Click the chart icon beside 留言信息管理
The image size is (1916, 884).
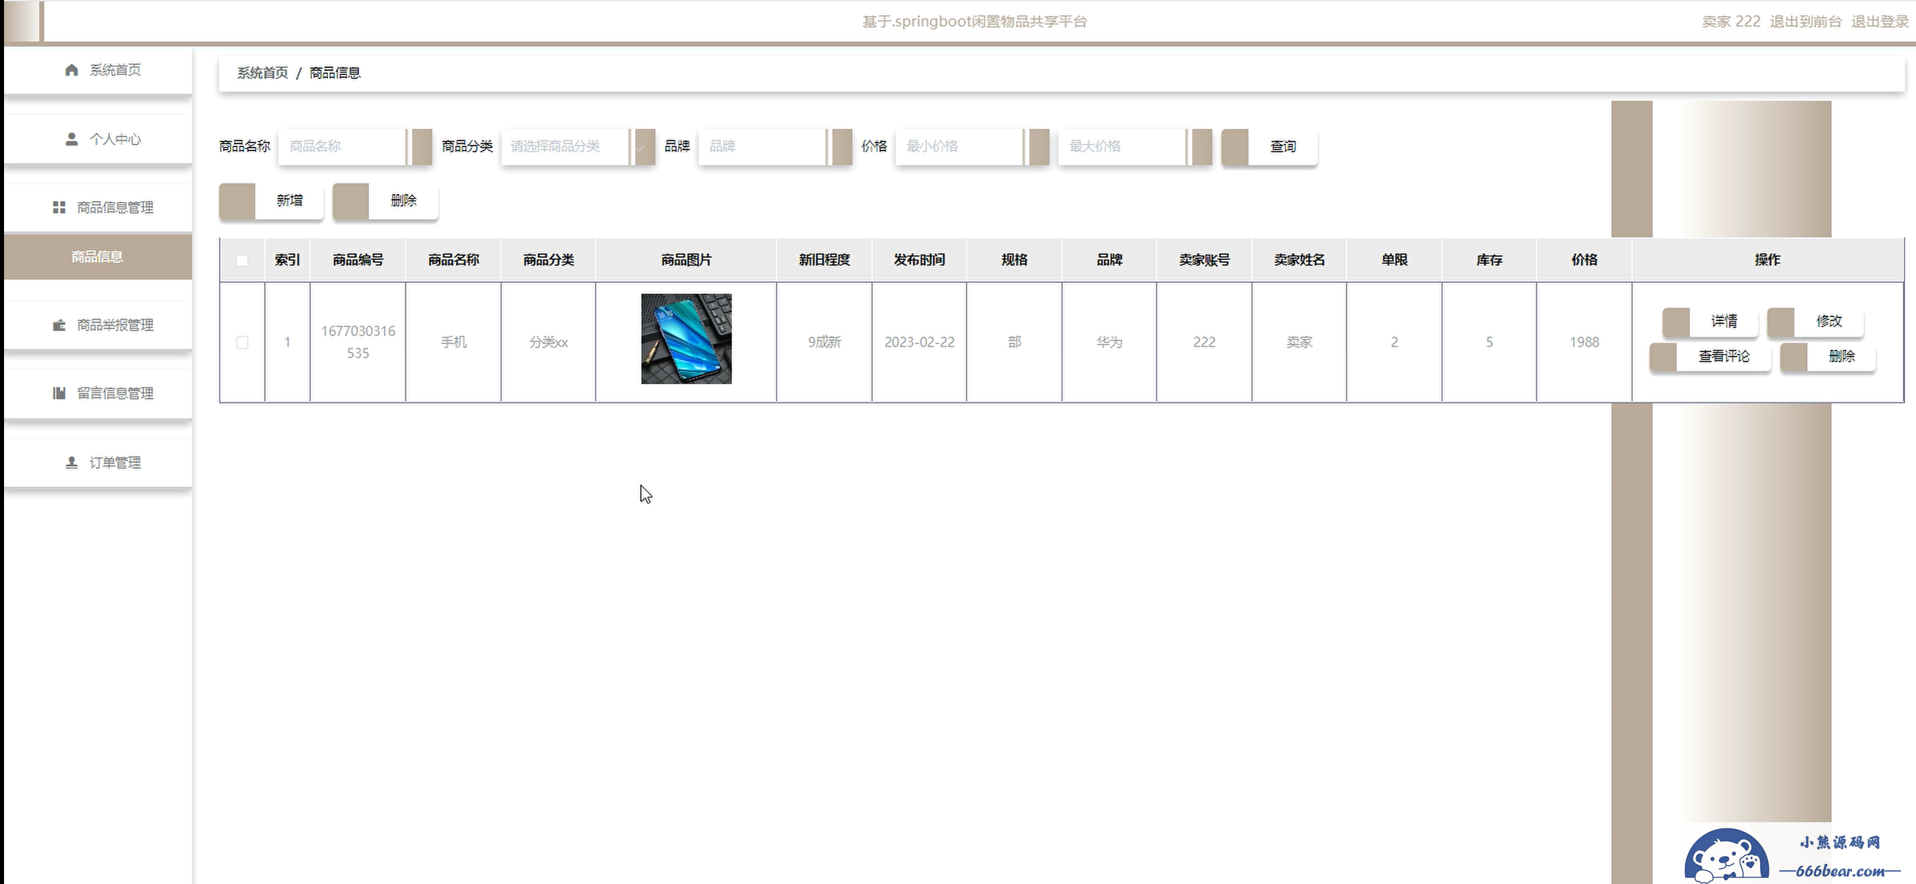58,394
